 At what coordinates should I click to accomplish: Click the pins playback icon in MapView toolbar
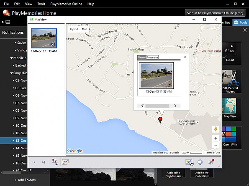point(55,162)
